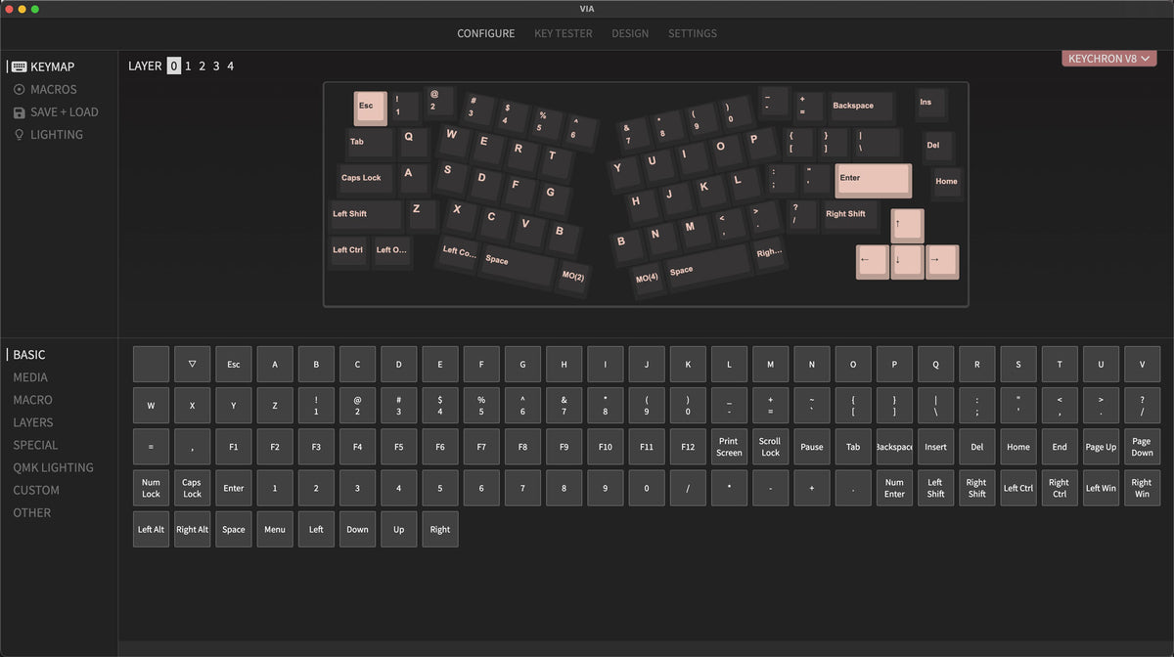Select the up arrow keycap on the layout
This screenshot has height=657, width=1174.
click(x=907, y=224)
